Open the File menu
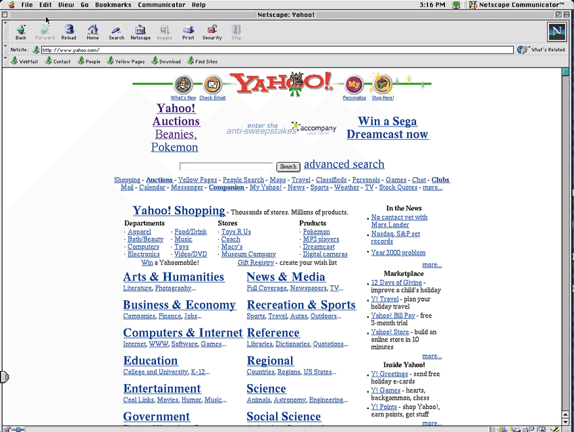This screenshot has height=432, width=574. tap(27, 5)
